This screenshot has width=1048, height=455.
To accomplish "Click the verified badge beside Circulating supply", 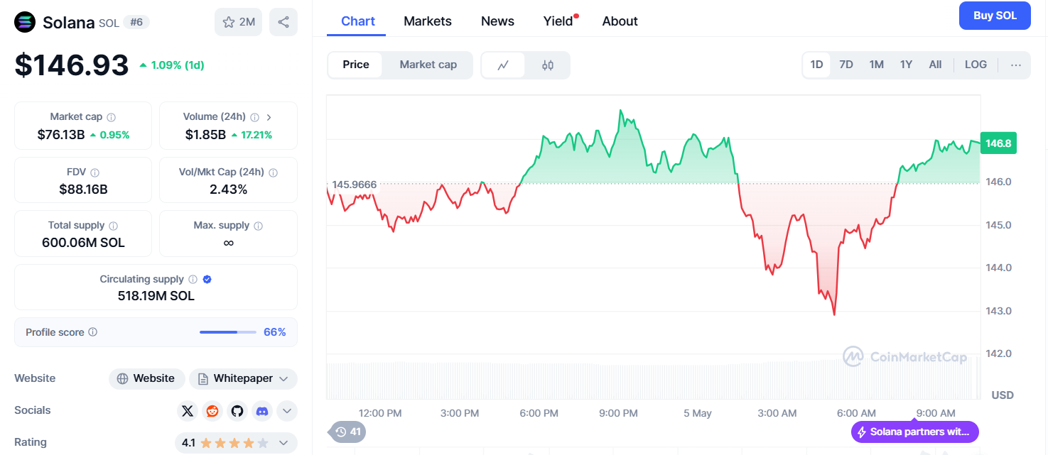I will coord(207,280).
